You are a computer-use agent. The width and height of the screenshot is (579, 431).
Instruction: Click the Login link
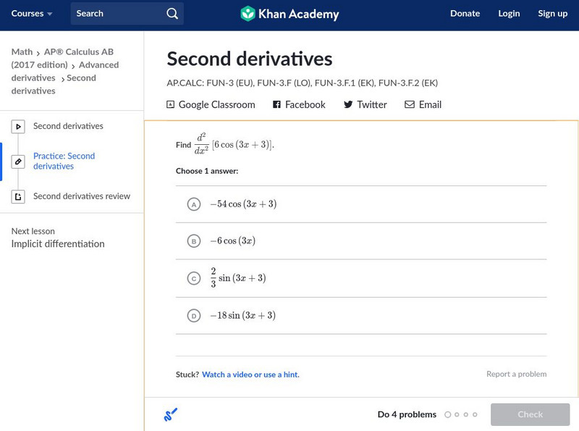(x=509, y=14)
